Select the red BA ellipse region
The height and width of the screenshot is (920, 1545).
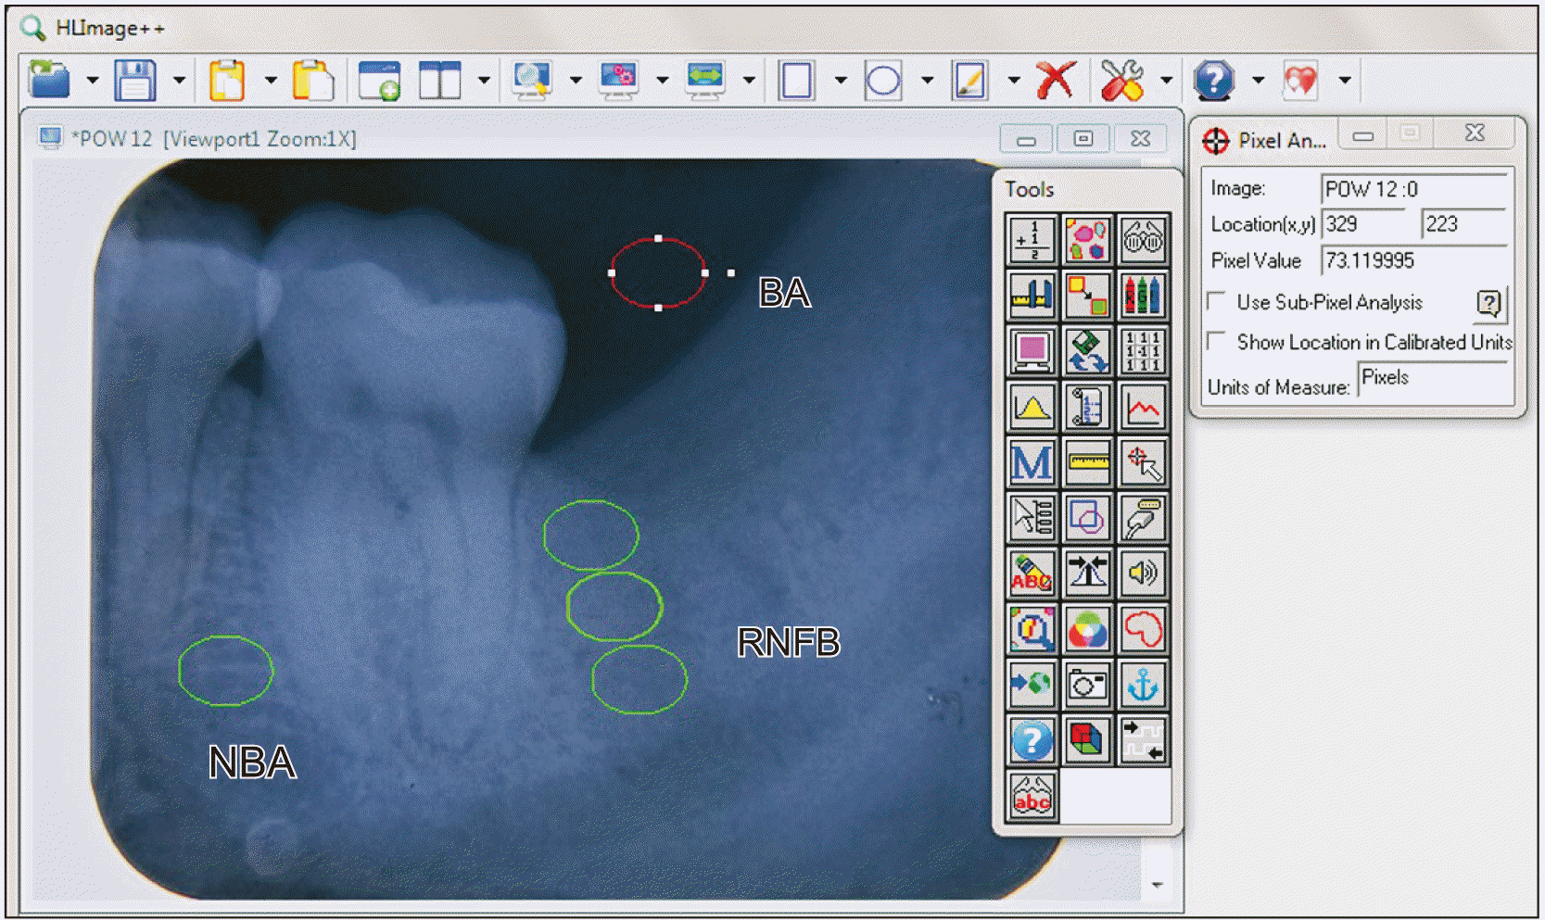658,272
